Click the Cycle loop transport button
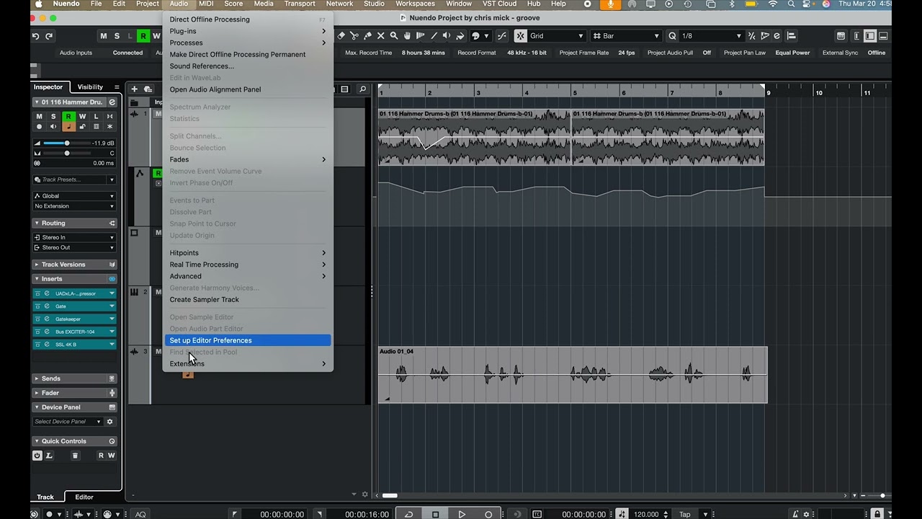 click(x=408, y=514)
